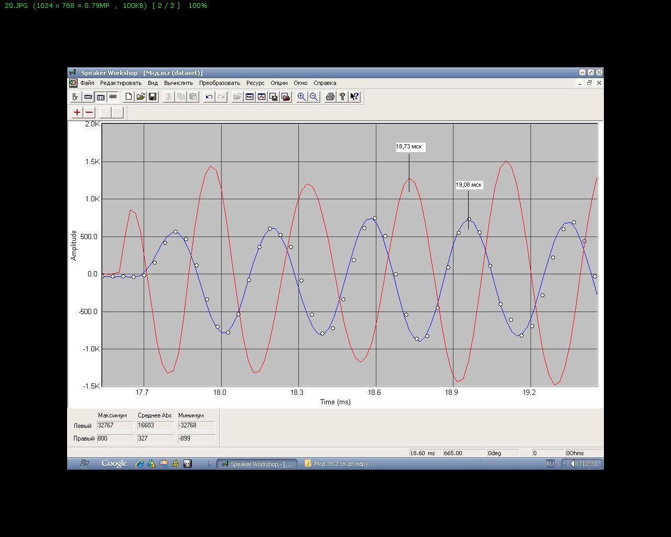Click the red minus button

point(89,112)
